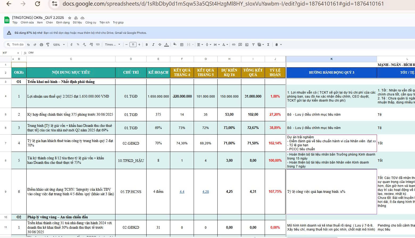Toggle strikethrough formatting
The height and width of the screenshot is (238, 415).
pos(160,45)
